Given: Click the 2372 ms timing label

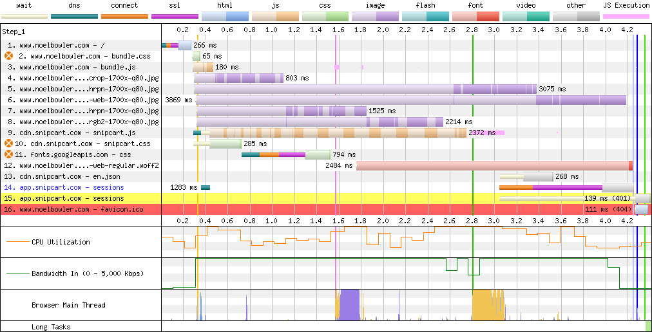Looking at the screenshot, I should 483,133.
